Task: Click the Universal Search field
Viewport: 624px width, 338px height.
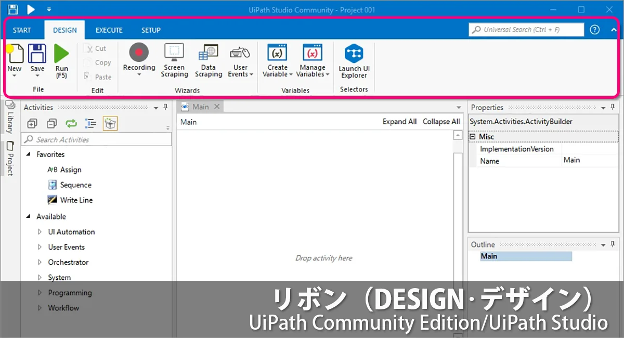Action: (x=526, y=30)
